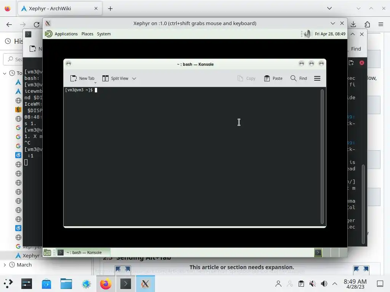Click Find in the outer Konsole window

point(356,49)
